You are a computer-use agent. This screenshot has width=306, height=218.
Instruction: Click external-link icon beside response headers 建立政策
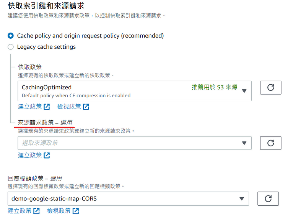coord(36,211)
